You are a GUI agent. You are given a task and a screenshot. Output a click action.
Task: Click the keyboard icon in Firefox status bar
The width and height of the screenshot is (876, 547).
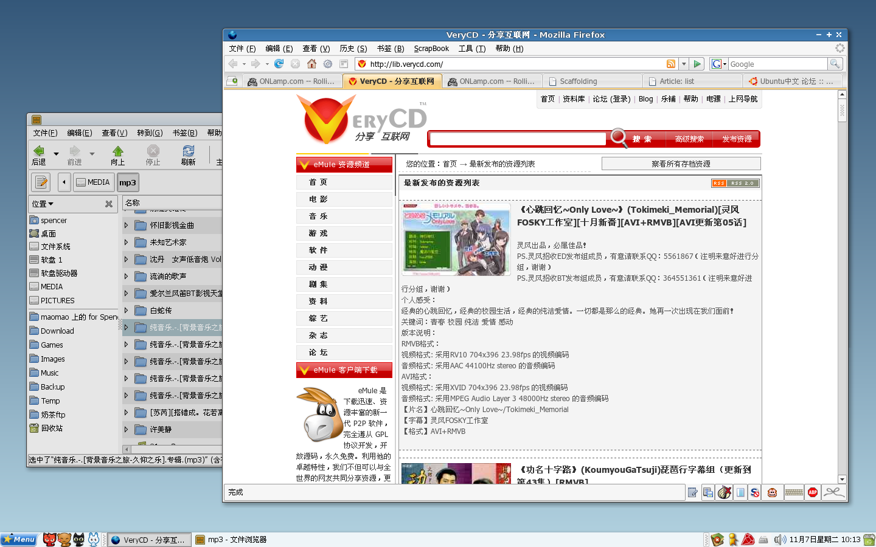(x=794, y=492)
